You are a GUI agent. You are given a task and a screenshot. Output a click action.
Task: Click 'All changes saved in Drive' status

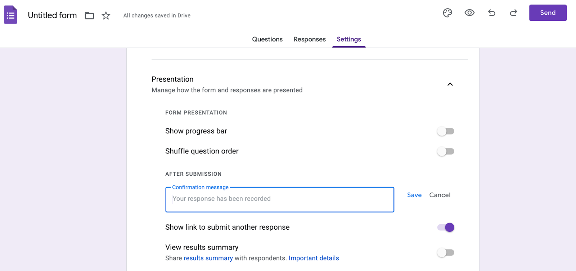(157, 15)
